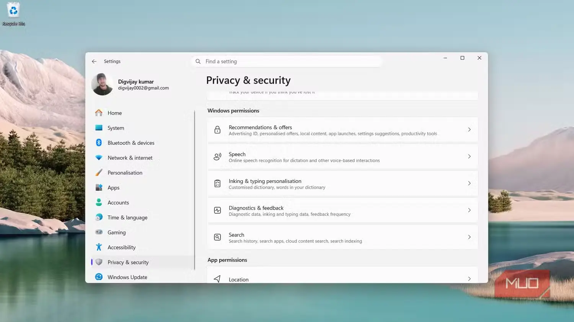Click the user profile picture
Viewport: 574px width, 322px height.
click(x=103, y=84)
